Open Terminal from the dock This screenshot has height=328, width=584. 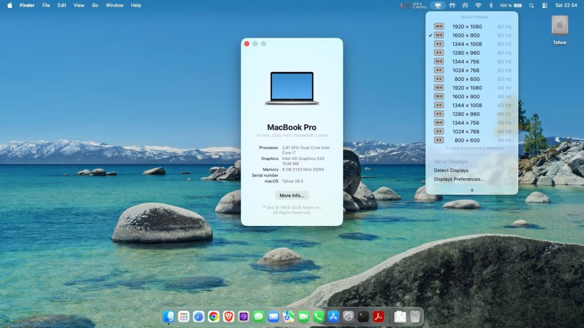363,317
